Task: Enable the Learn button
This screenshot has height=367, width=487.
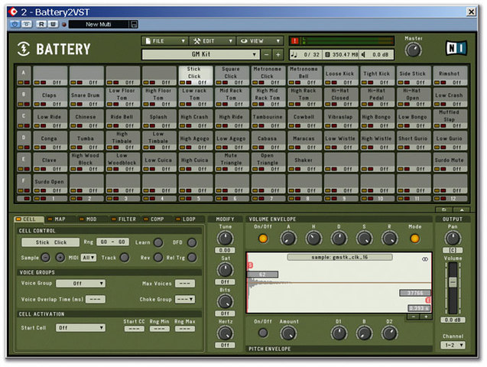Action: click(158, 242)
